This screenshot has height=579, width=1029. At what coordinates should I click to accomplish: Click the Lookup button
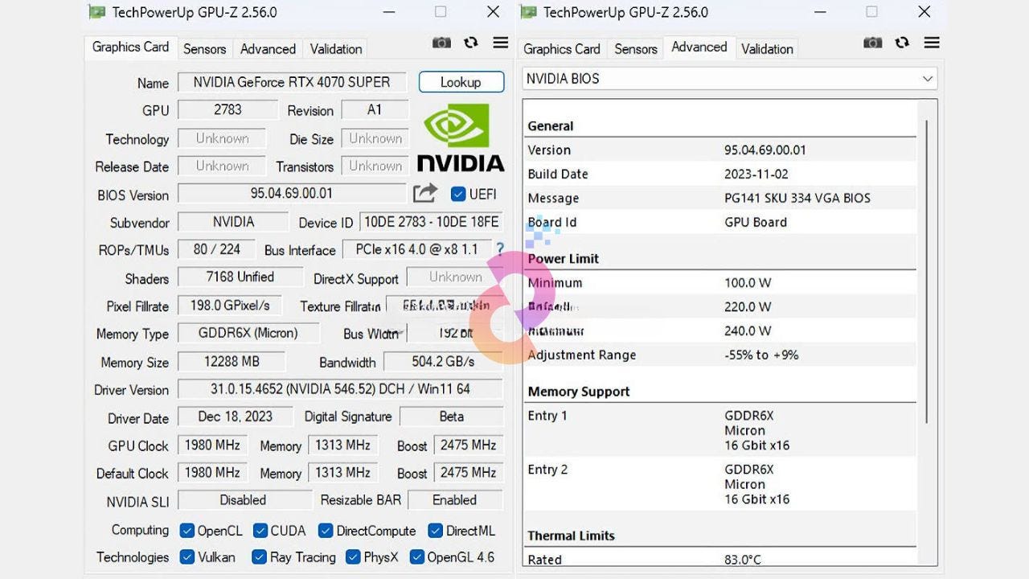point(461,82)
